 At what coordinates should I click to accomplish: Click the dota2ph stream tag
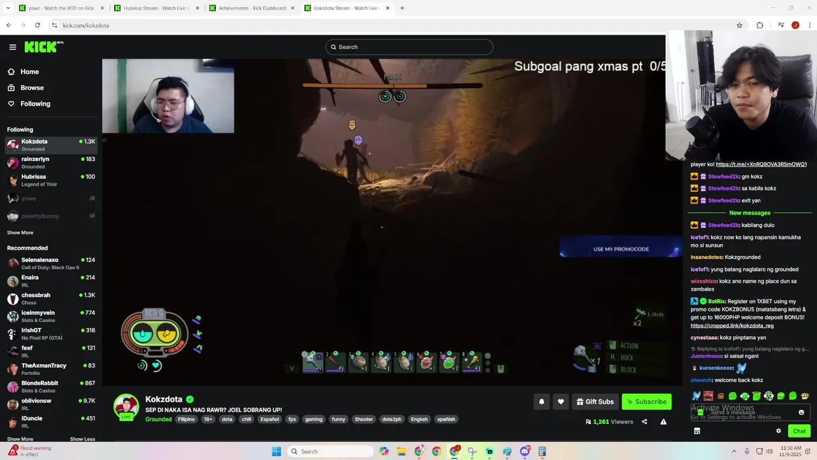coord(392,420)
